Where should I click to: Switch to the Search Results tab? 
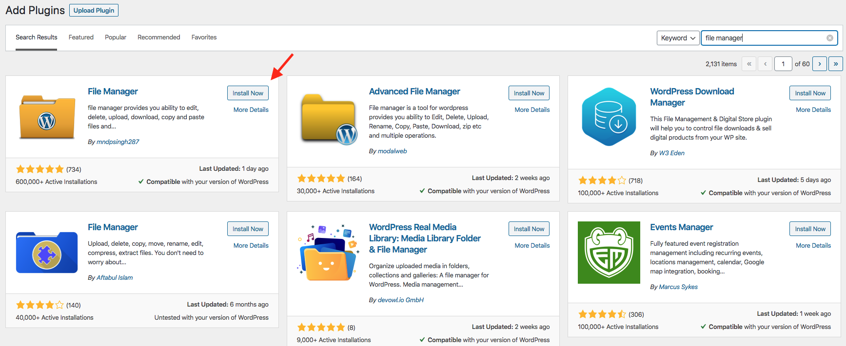[37, 37]
